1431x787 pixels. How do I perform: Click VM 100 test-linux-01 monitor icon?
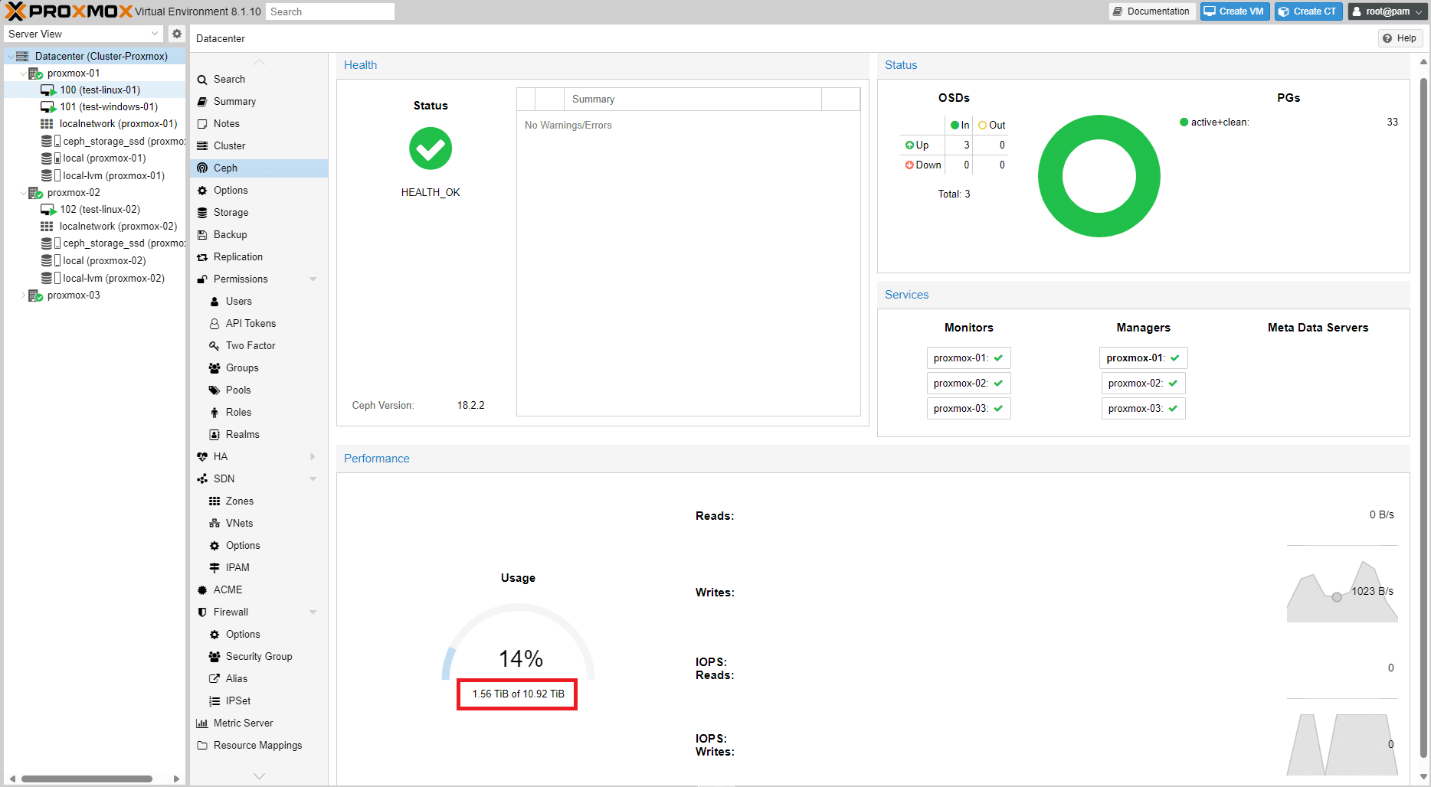click(48, 90)
